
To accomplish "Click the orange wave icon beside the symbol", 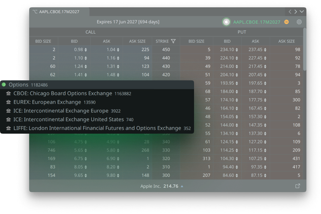I will (x=286, y=22).
